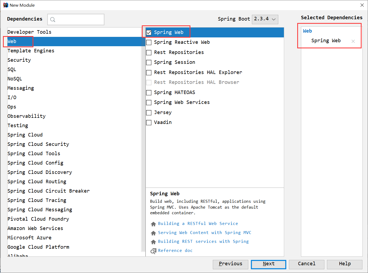This screenshot has width=368, height=273.
Task: Select the Observability category
Action: click(74, 116)
